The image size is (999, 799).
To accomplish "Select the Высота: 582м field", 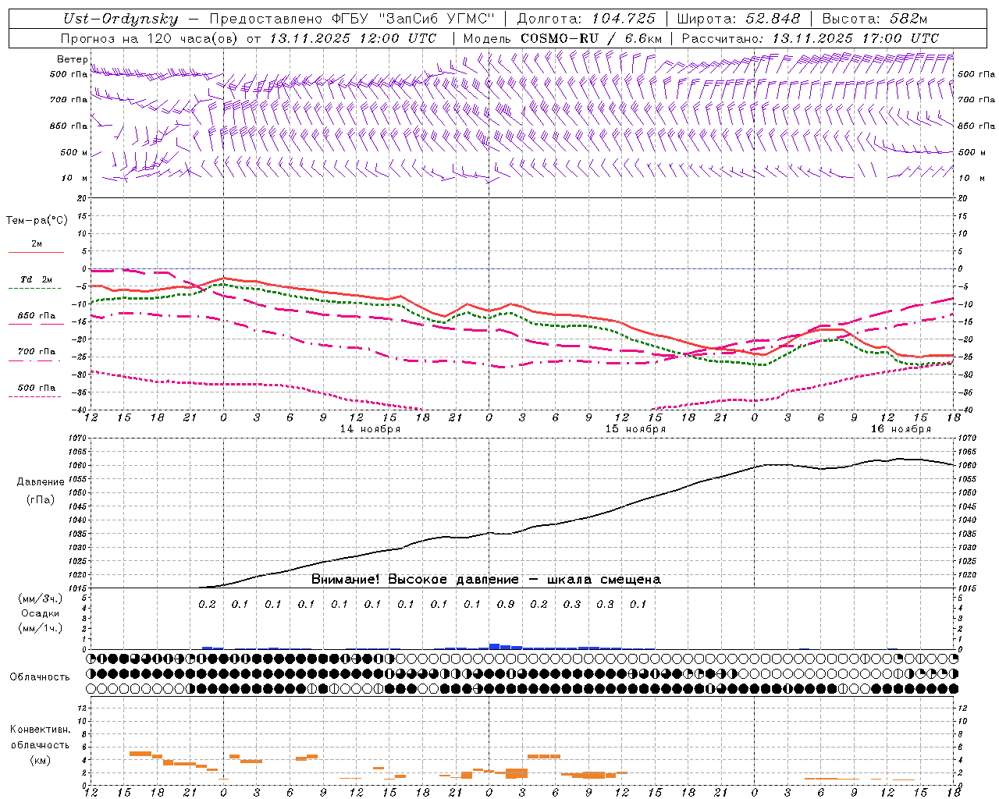I will click(x=874, y=19).
